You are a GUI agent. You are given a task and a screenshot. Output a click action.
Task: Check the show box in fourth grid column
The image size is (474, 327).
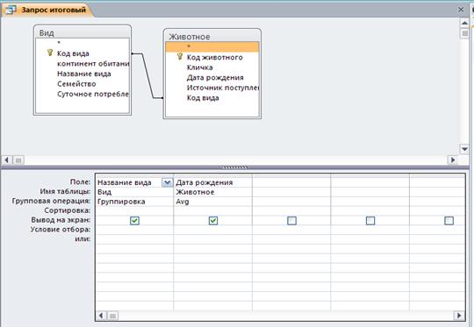(370, 220)
